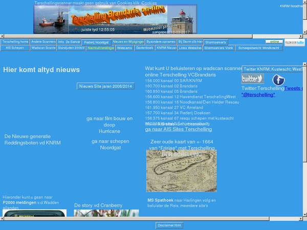The width and height of the screenshot is (307, 230).
Task: Open Rederij Noordgat menu button
Action: [96, 42]
